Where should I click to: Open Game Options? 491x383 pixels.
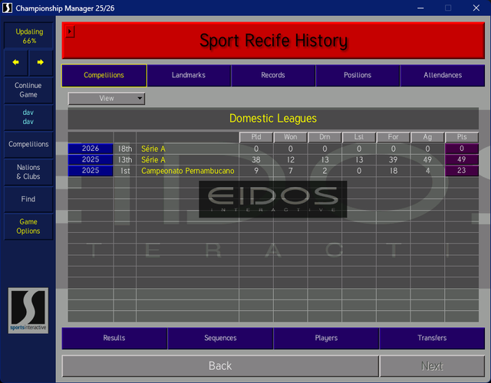point(28,227)
